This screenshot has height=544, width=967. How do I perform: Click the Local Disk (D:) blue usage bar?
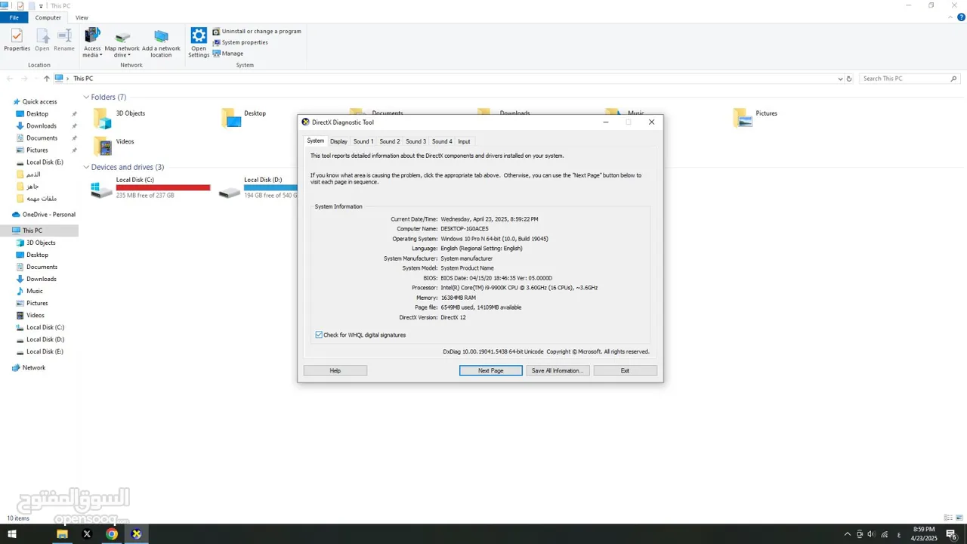270,187
